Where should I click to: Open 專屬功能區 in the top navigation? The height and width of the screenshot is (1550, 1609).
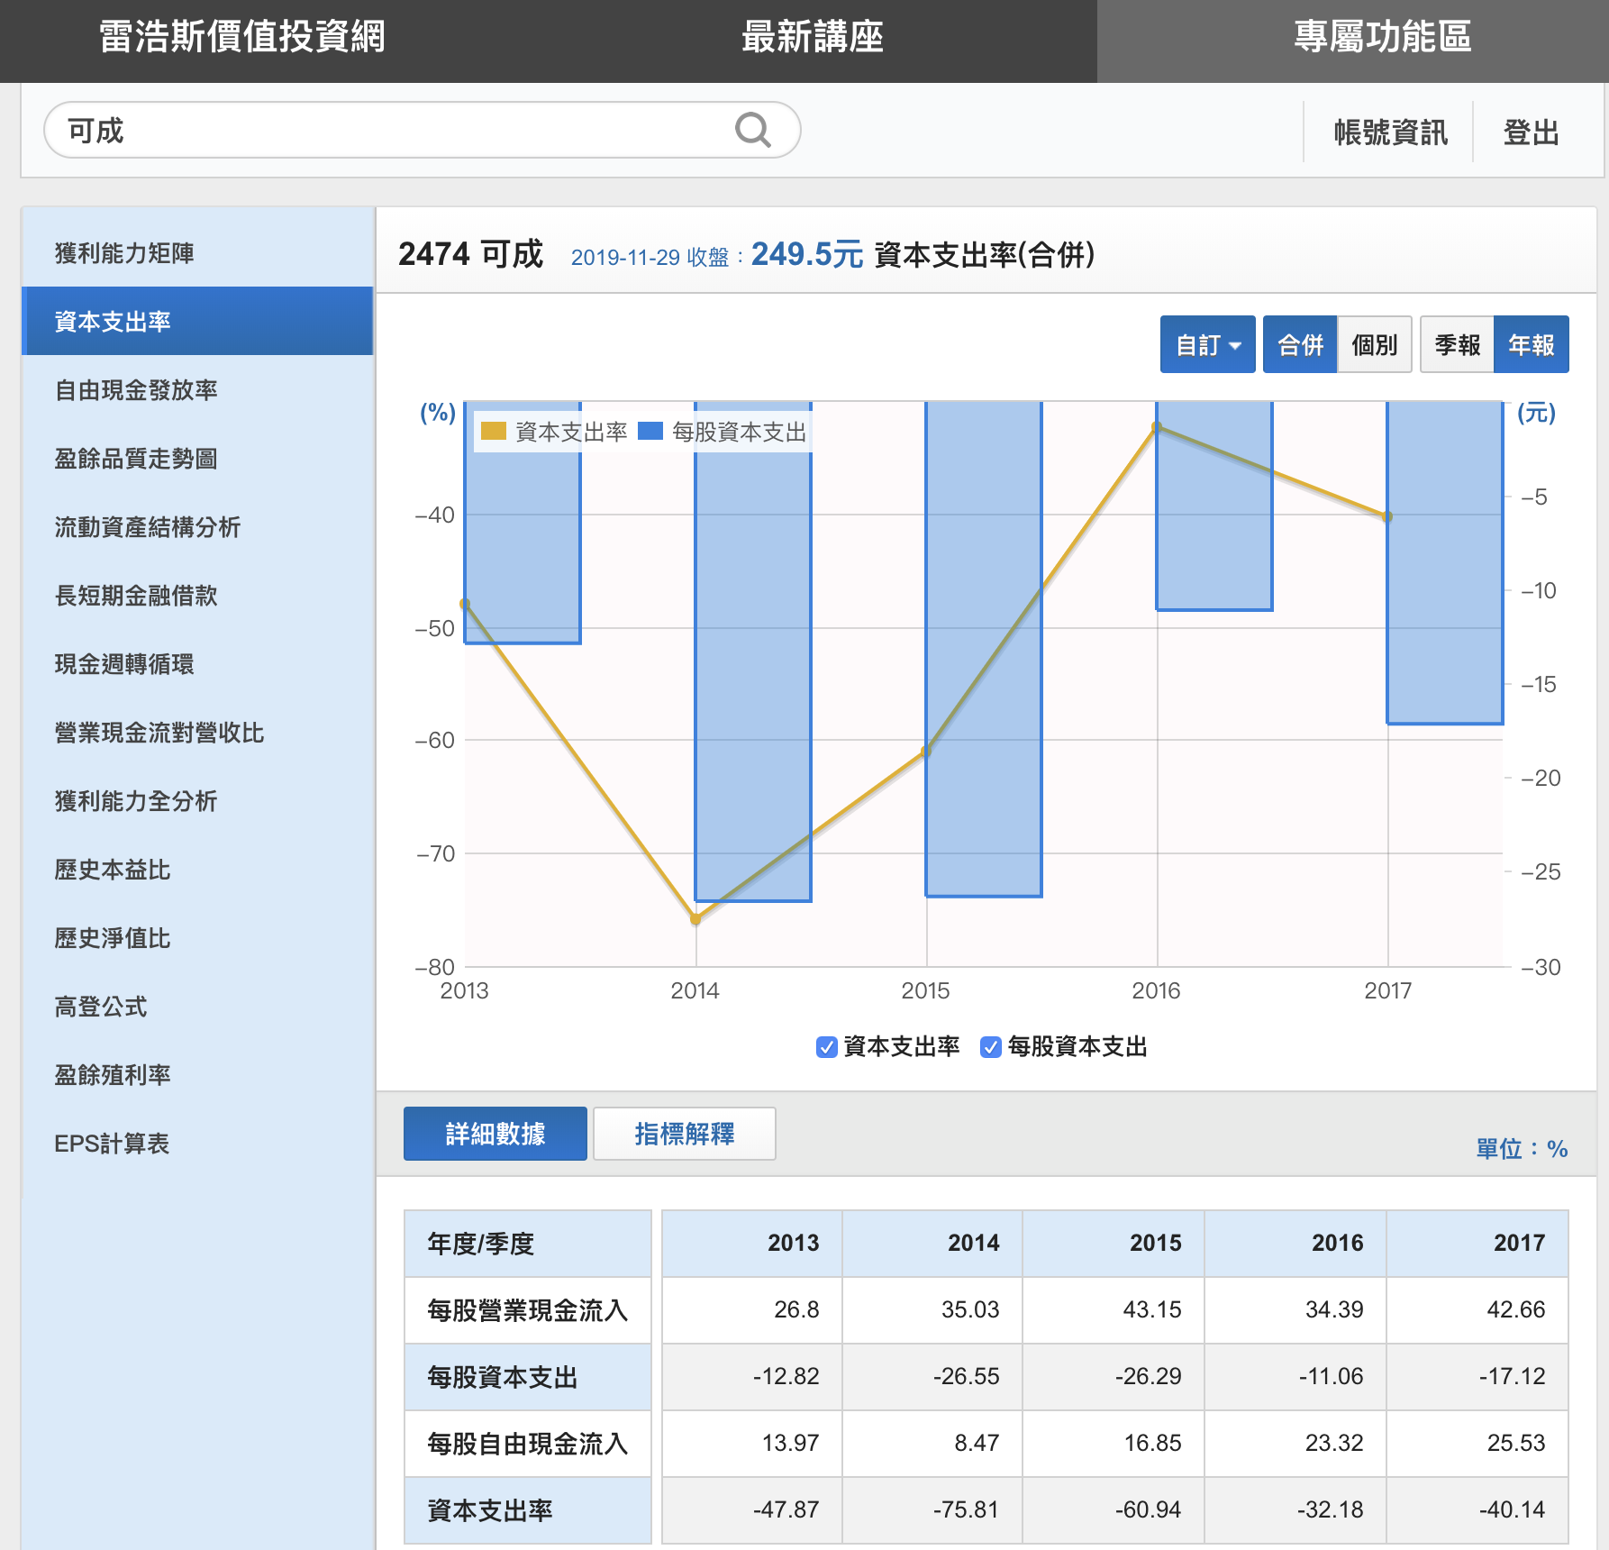(x=1382, y=38)
